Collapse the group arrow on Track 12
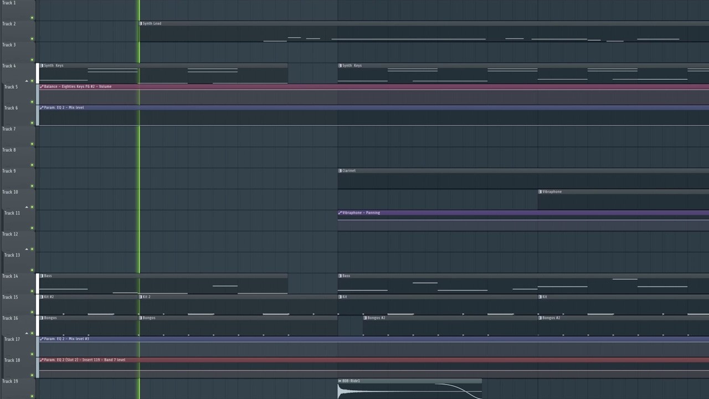This screenshot has height=399, width=709. 27,249
